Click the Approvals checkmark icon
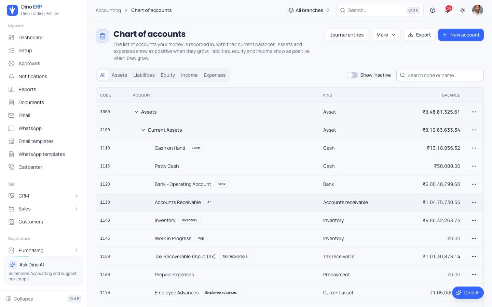492x307 pixels. click(11, 63)
